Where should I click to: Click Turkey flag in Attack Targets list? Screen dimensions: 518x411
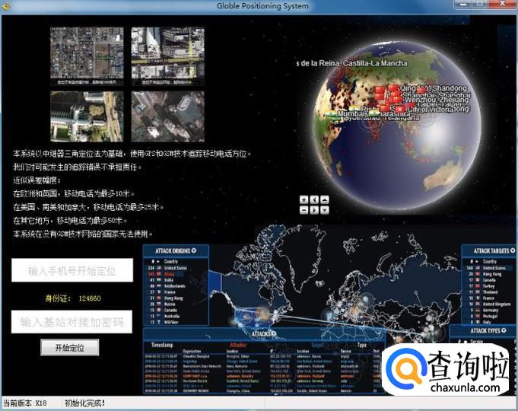(x=478, y=286)
